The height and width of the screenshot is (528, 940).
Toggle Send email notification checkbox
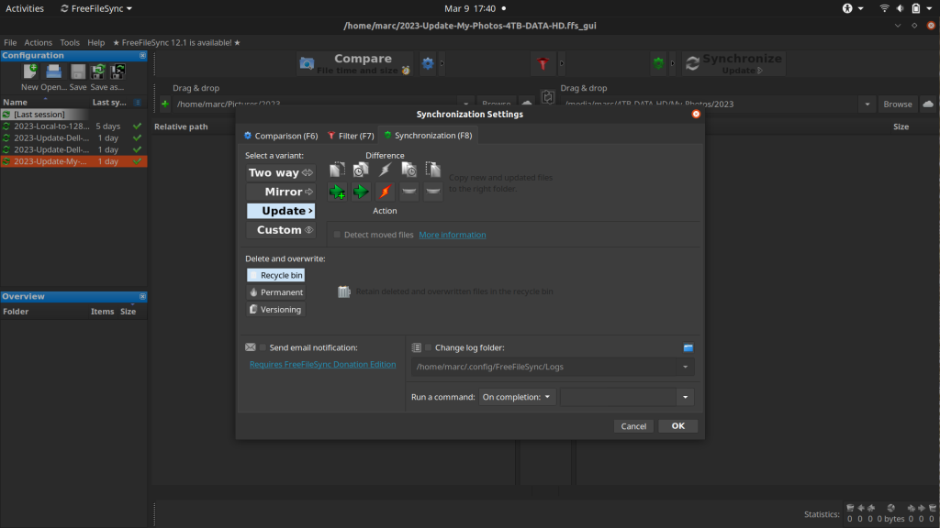pyautogui.click(x=263, y=347)
